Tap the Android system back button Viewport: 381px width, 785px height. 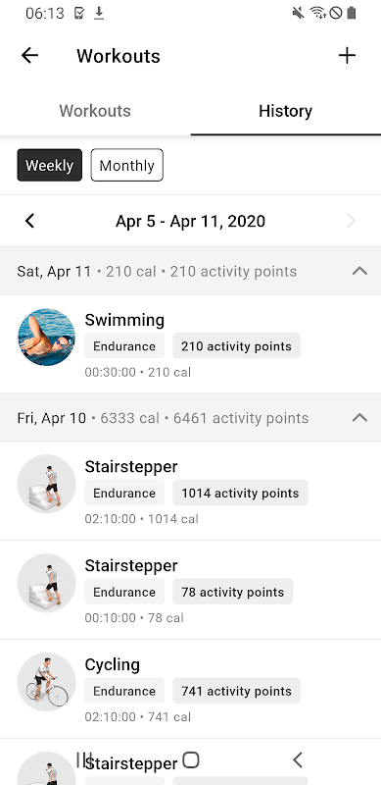[298, 759]
